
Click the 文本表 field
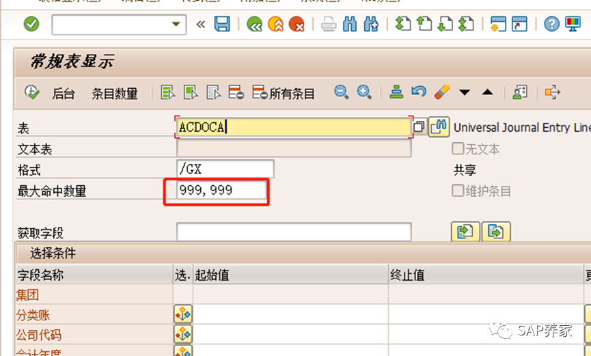pyautogui.click(x=294, y=148)
